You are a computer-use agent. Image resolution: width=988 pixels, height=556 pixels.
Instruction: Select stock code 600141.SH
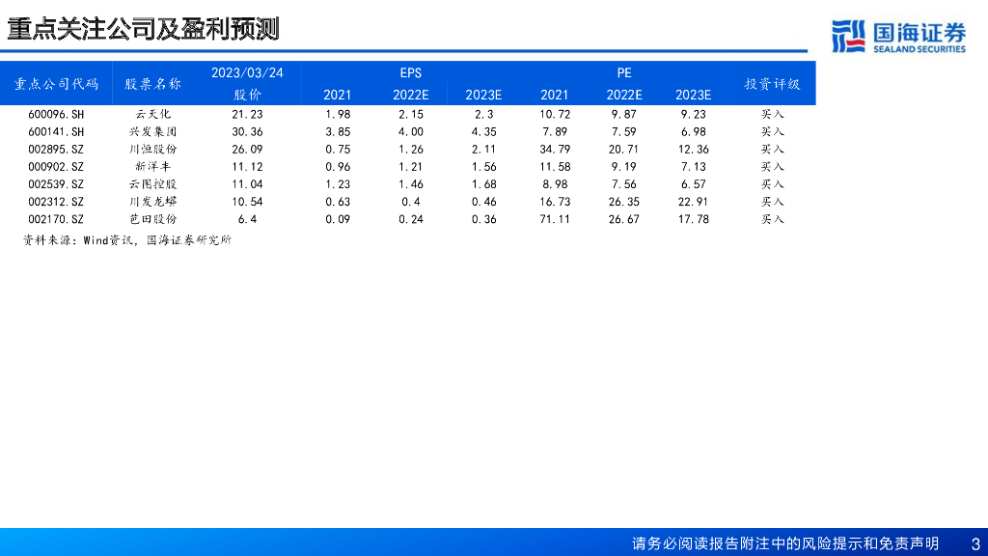click(x=56, y=131)
